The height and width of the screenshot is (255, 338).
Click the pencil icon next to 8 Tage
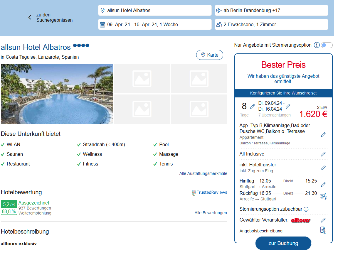(253, 106)
